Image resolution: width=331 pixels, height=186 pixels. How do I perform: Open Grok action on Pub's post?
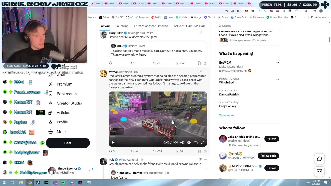(200, 160)
